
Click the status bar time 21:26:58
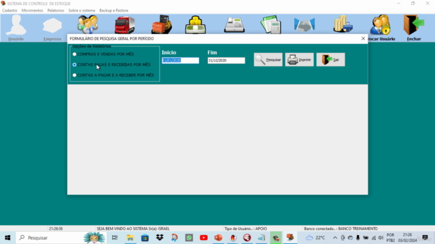pyautogui.click(x=56, y=229)
